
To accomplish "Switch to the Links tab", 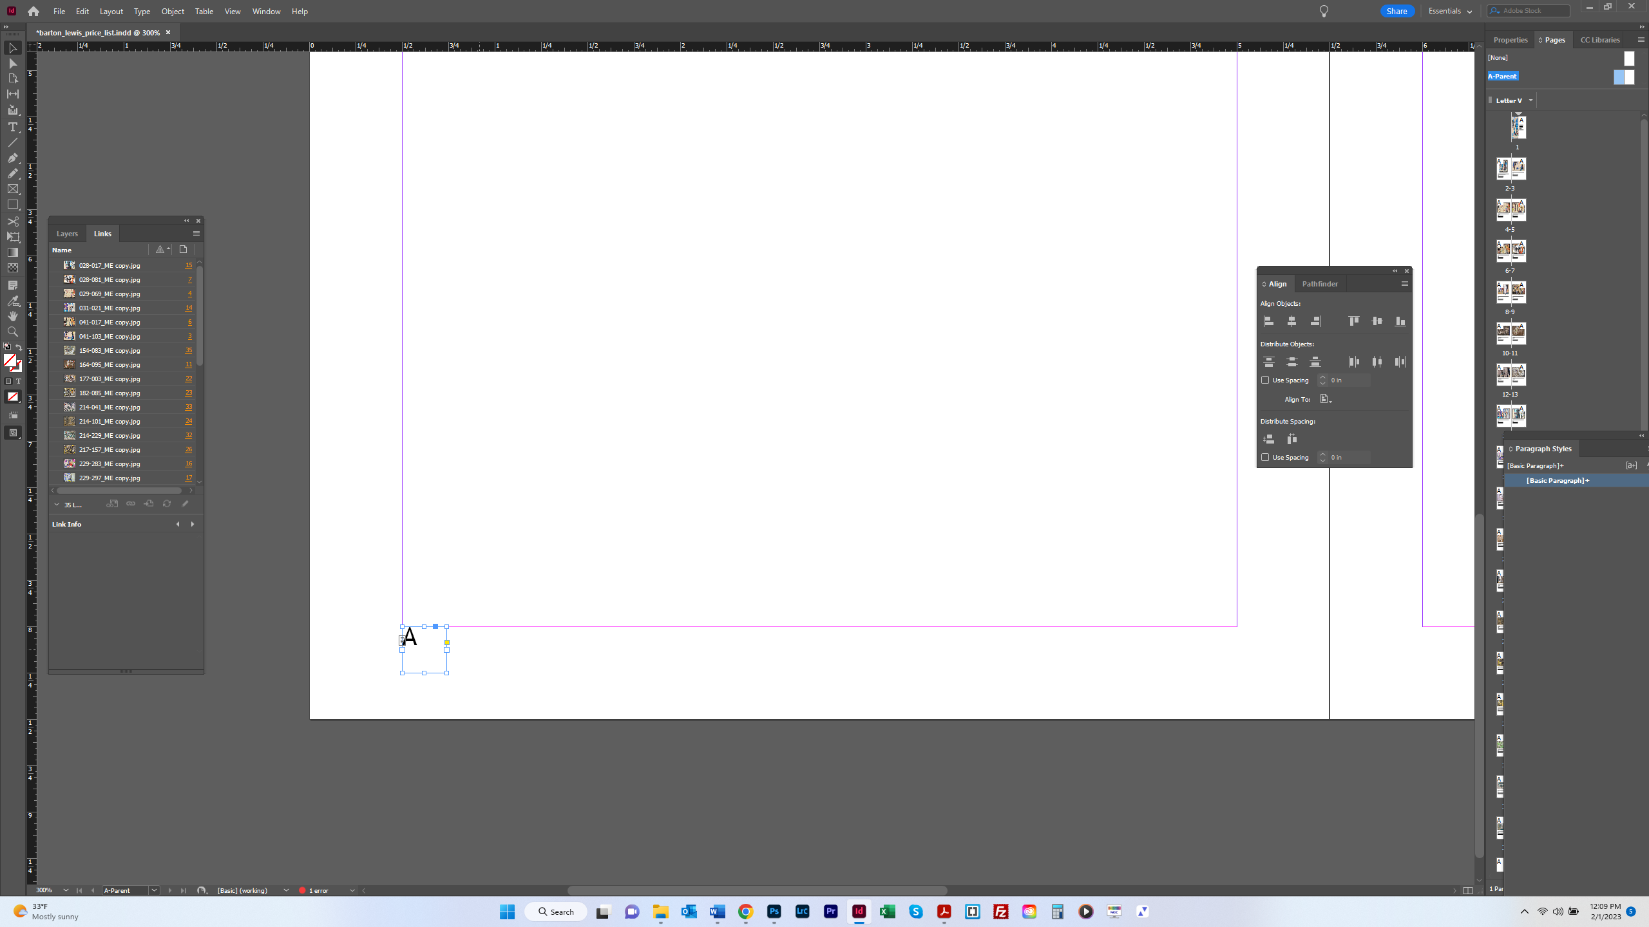I will point(103,233).
